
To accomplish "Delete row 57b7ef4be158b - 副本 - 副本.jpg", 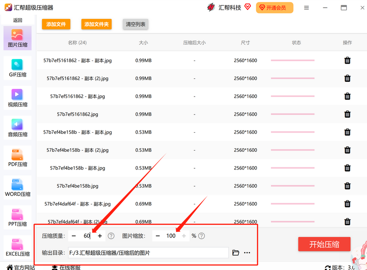I will (x=347, y=132).
